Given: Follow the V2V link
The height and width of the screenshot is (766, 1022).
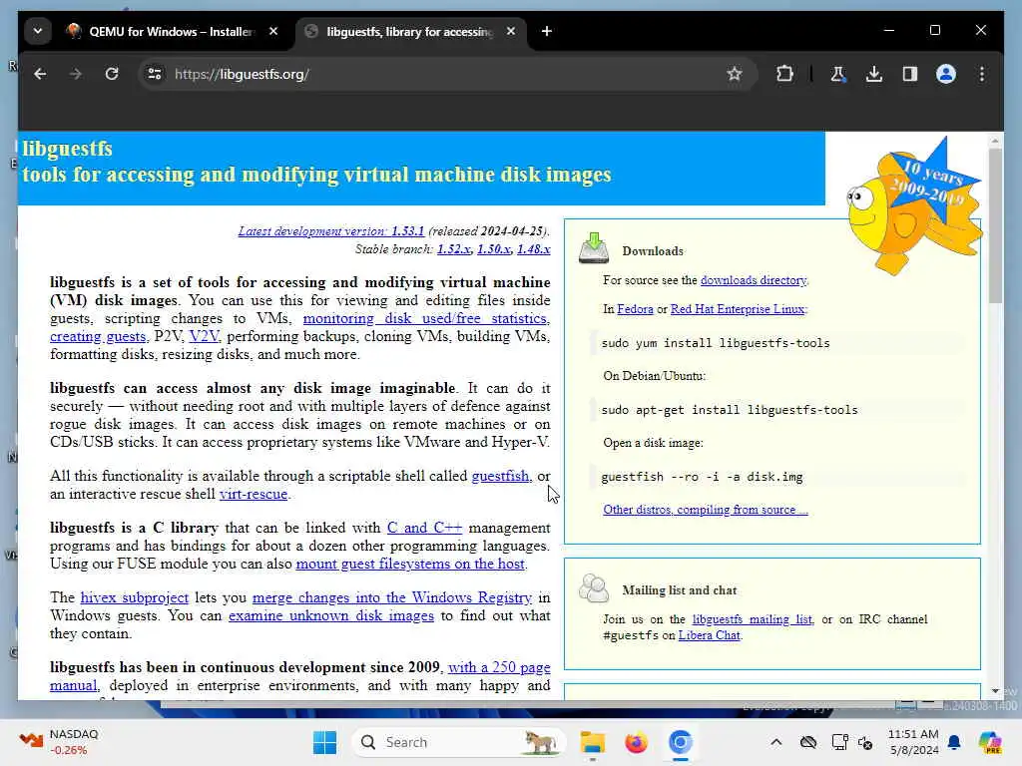Looking at the screenshot, I should [204, 337].
